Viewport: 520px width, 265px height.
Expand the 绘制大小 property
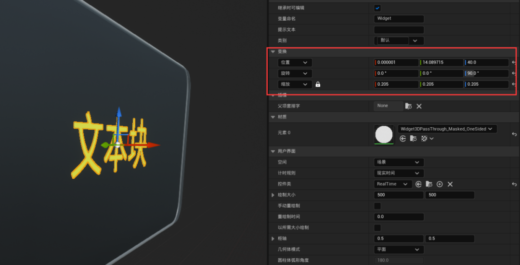click(x=273, y=195)
